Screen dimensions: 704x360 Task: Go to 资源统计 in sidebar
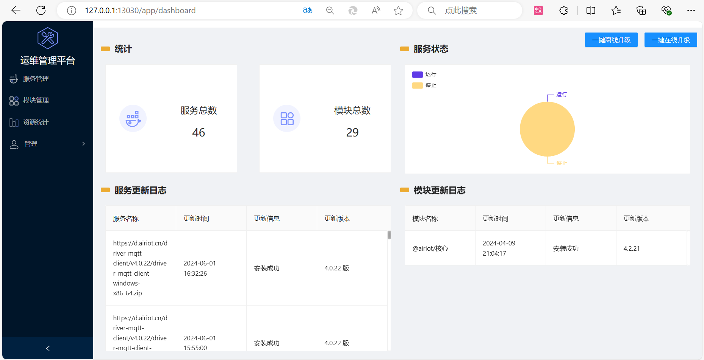(x=36, y=122)
